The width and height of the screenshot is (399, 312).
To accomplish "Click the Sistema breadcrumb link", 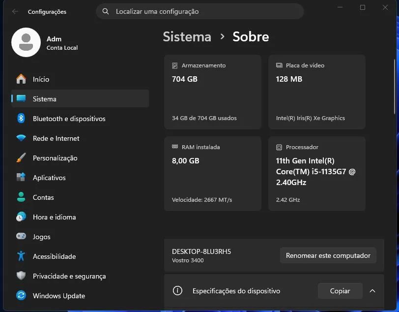I will [x=187, y=37].
